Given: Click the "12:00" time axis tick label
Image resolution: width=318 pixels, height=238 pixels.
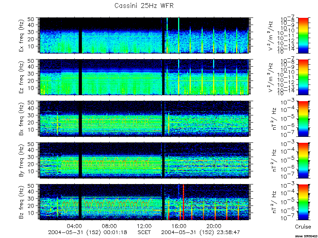Looking at the screenshot, I should (x=144, y=226).
